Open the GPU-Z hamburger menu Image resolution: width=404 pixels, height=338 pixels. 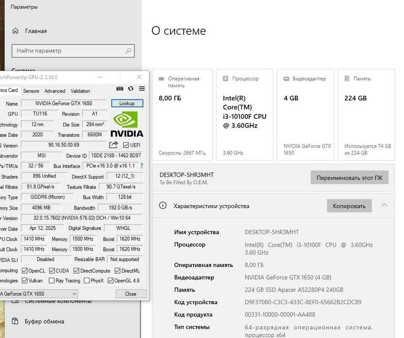tap(142, 88)
